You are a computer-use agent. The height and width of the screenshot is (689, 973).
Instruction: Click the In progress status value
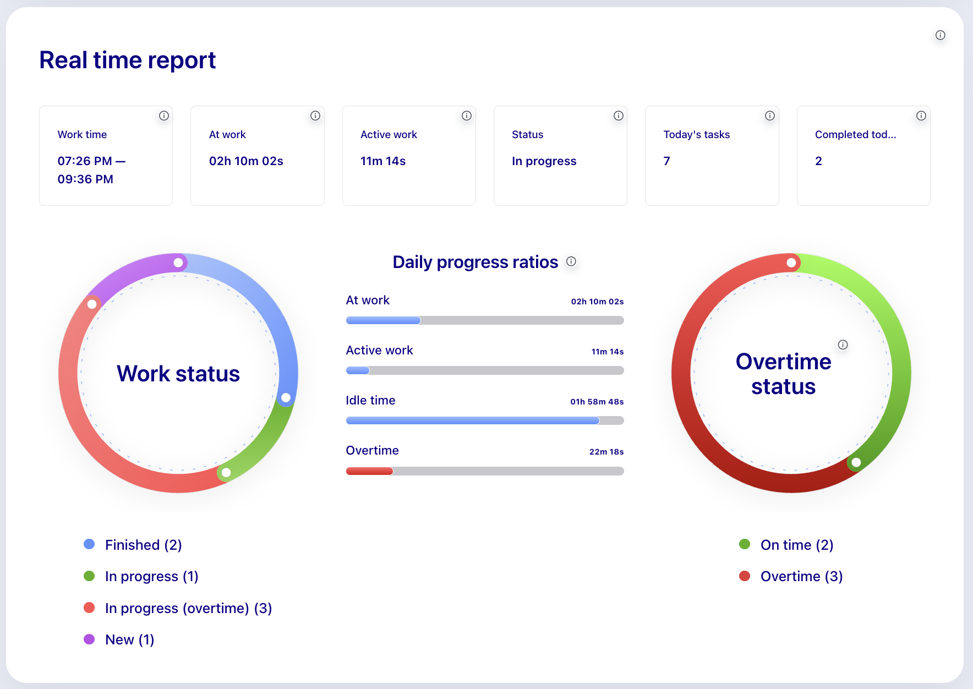[x=544, y=161]
